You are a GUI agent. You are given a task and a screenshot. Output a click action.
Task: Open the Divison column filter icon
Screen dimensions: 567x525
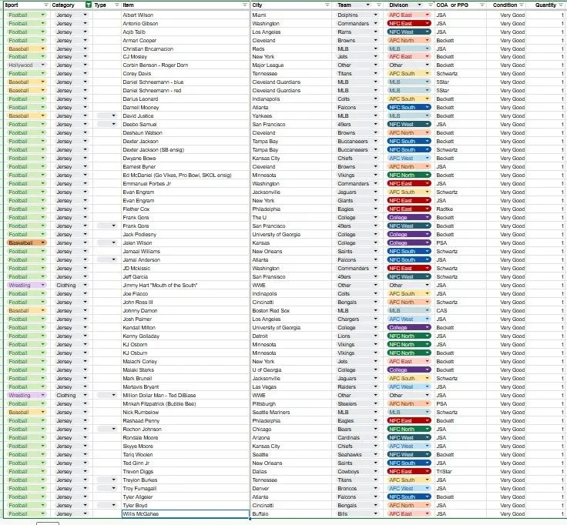pos(431,5)
